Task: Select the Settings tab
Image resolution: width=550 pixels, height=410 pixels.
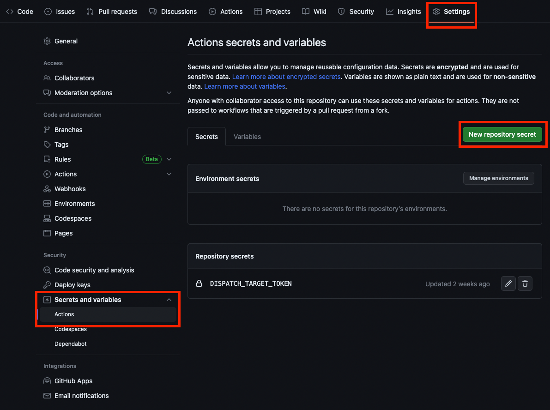Action: [x=451, y=12]
